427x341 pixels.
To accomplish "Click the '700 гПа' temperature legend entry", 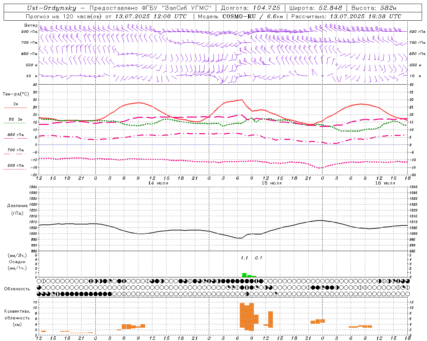I will [16, 150].
